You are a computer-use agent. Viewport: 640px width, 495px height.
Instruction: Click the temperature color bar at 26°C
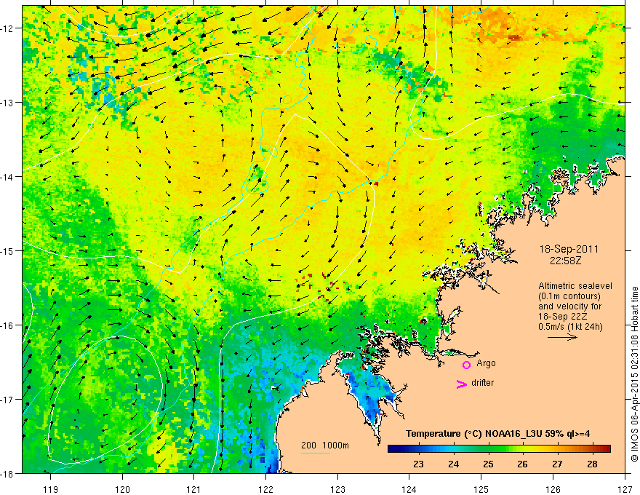(522, 448)
